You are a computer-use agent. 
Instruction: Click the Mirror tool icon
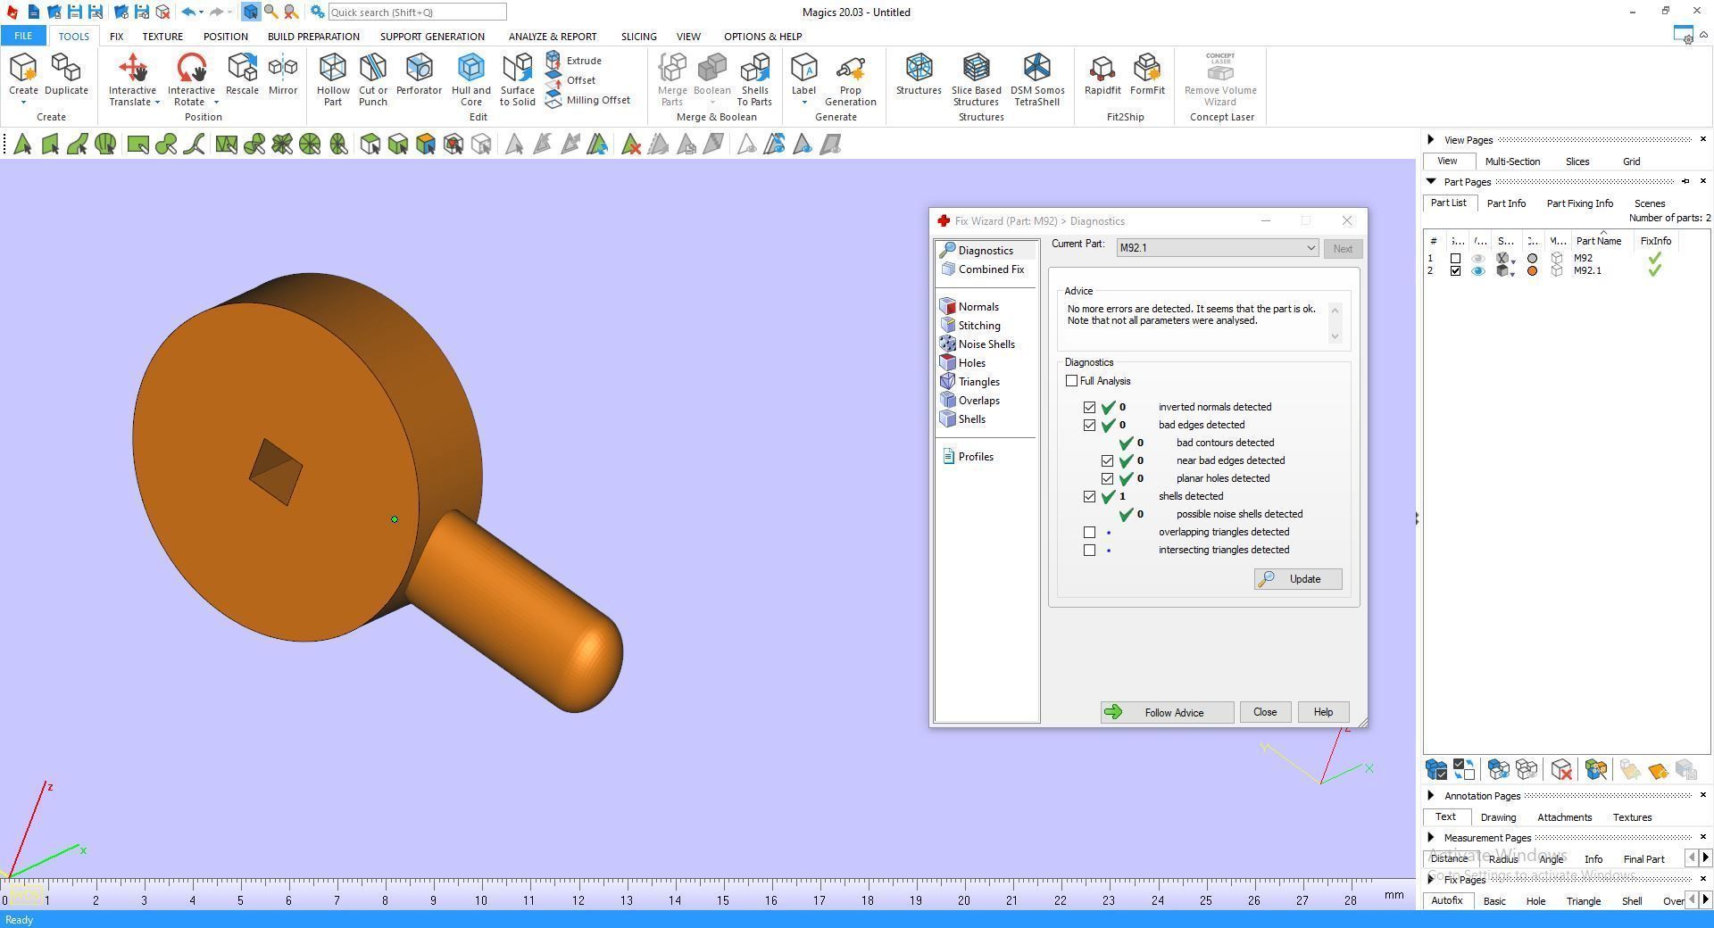coord(283,74)
